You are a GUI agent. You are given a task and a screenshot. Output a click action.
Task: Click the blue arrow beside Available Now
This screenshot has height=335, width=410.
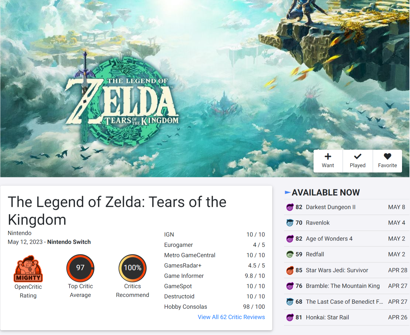pos(288,192)
